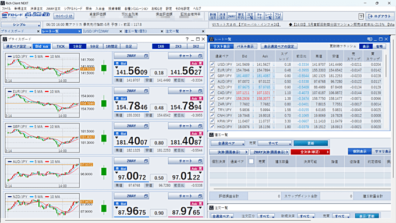The height and width of the screenshot is (223, 396).
Task: Tick the checkbox in 建玉一覧 header row
Action: 251,161
